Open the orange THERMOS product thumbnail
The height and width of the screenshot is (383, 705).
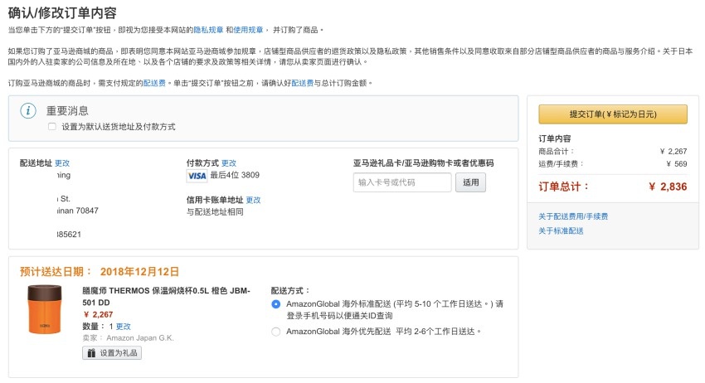tap(45, 309)
